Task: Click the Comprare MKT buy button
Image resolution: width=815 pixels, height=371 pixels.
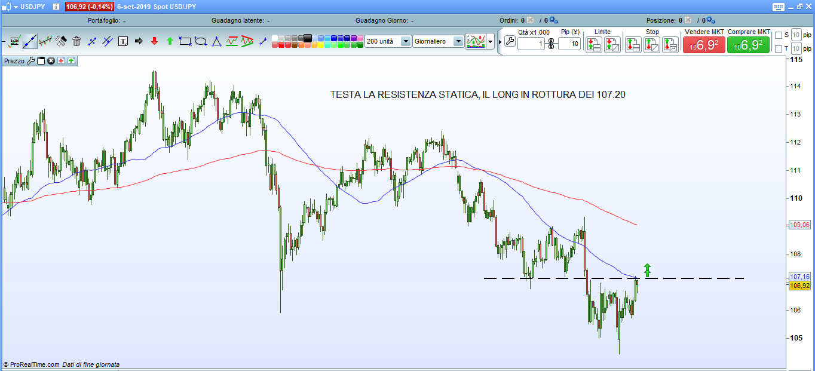Action: 748,45
